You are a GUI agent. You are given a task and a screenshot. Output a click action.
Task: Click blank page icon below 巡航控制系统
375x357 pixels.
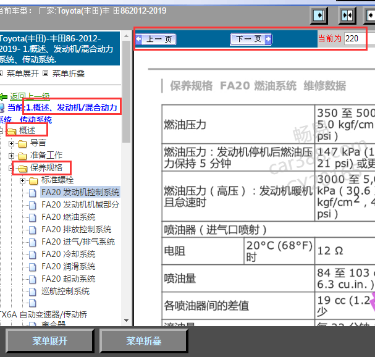(x=33, y=303)
